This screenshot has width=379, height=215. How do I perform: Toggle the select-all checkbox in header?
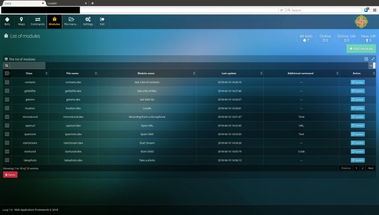[x=7, y=73]
